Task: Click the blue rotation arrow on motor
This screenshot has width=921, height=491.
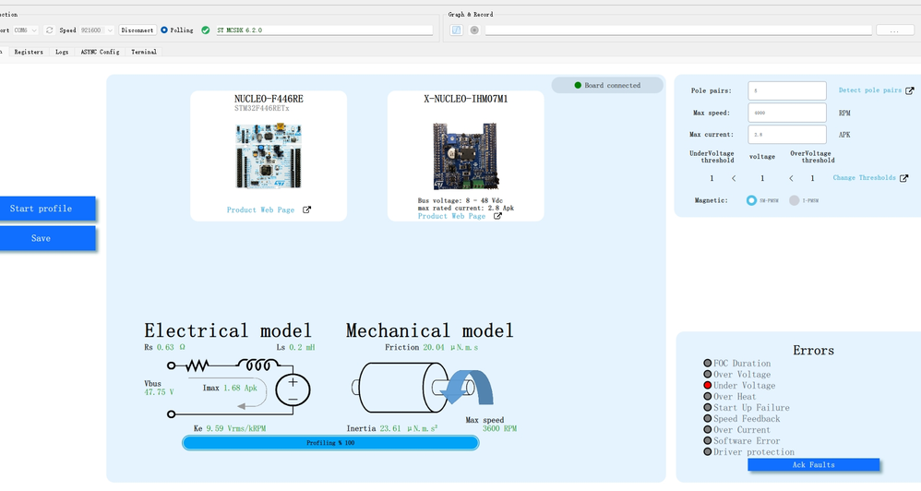Action: click(x=467, y=387)
